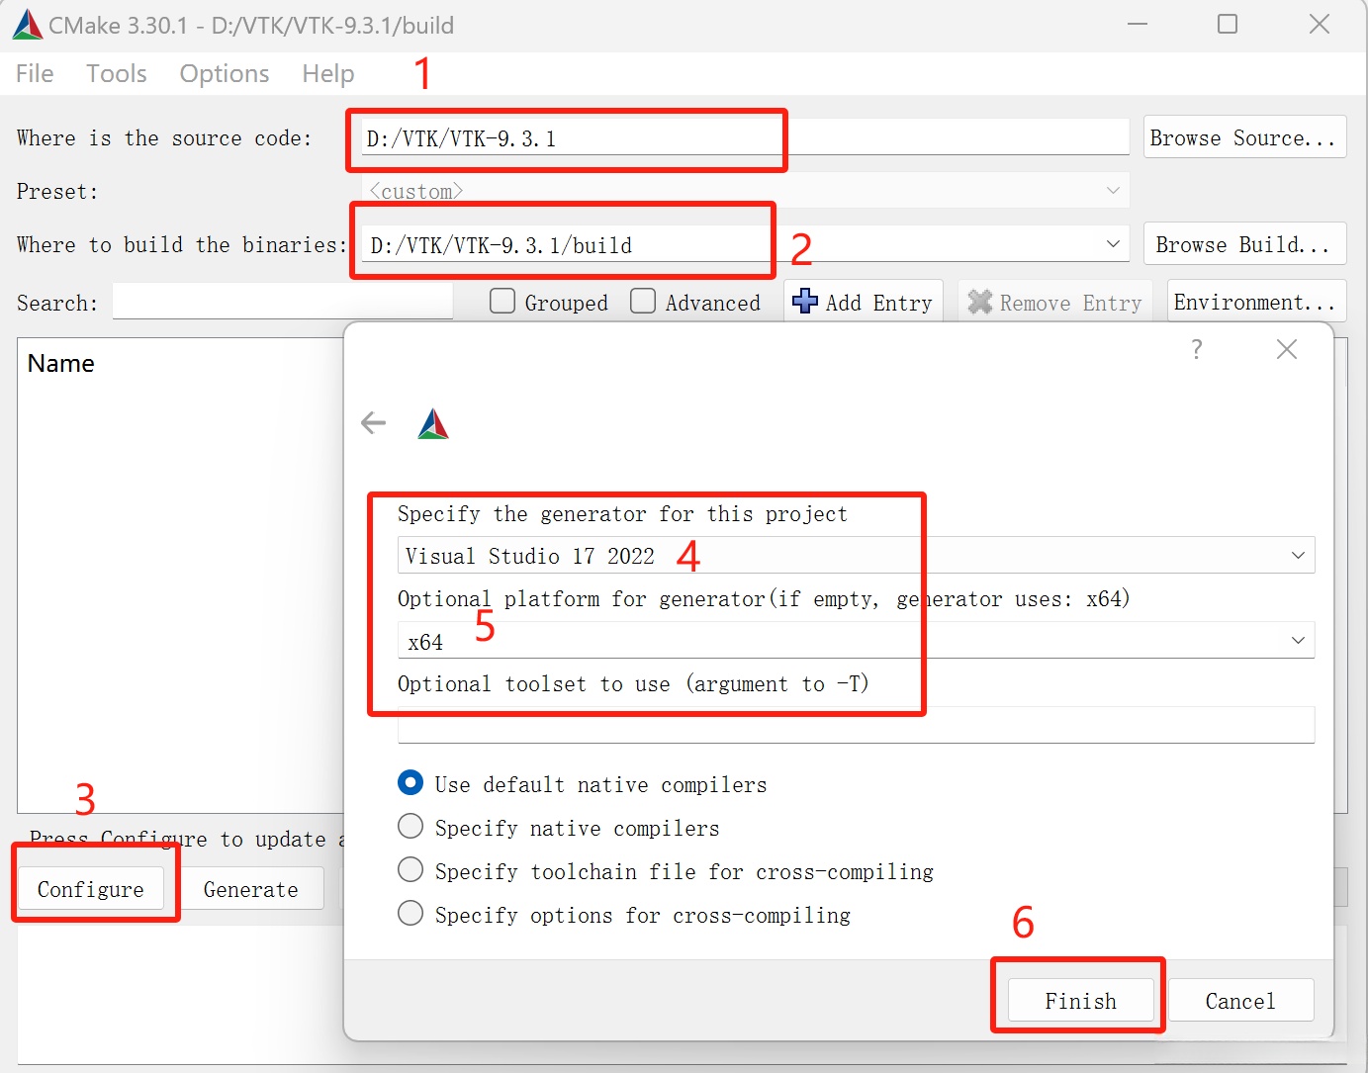Close the generator dialog
This screenshot has width=1368, height=1073.
click(1286, 349)
